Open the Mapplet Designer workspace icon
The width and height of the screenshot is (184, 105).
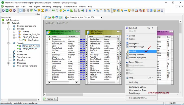57,18
